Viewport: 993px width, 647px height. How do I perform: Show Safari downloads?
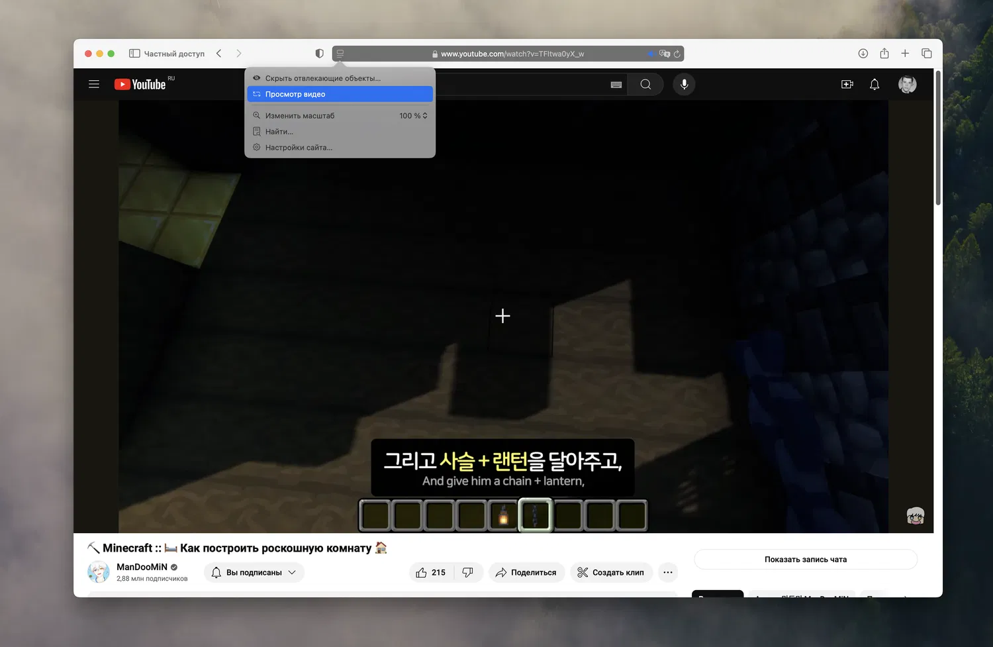(x=863, y=54)
